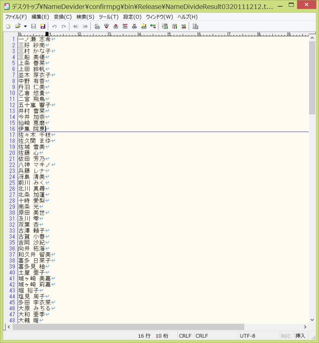Click line 20 text '佐藤 心'
Screen dimensions: 319x343
pos(29,153)
